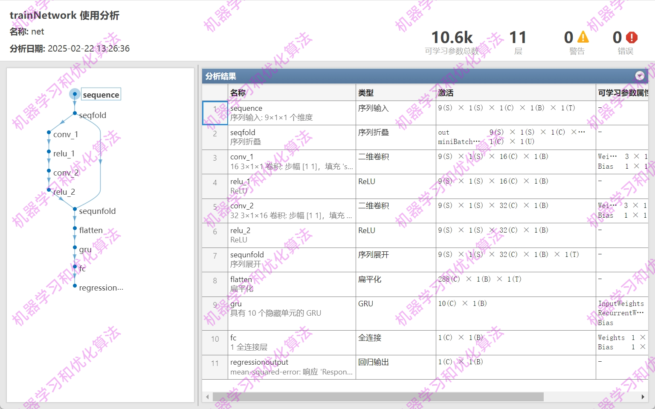Select table row relu_1 name cell
Screen dimensions: 655x409
pos(292,186)
